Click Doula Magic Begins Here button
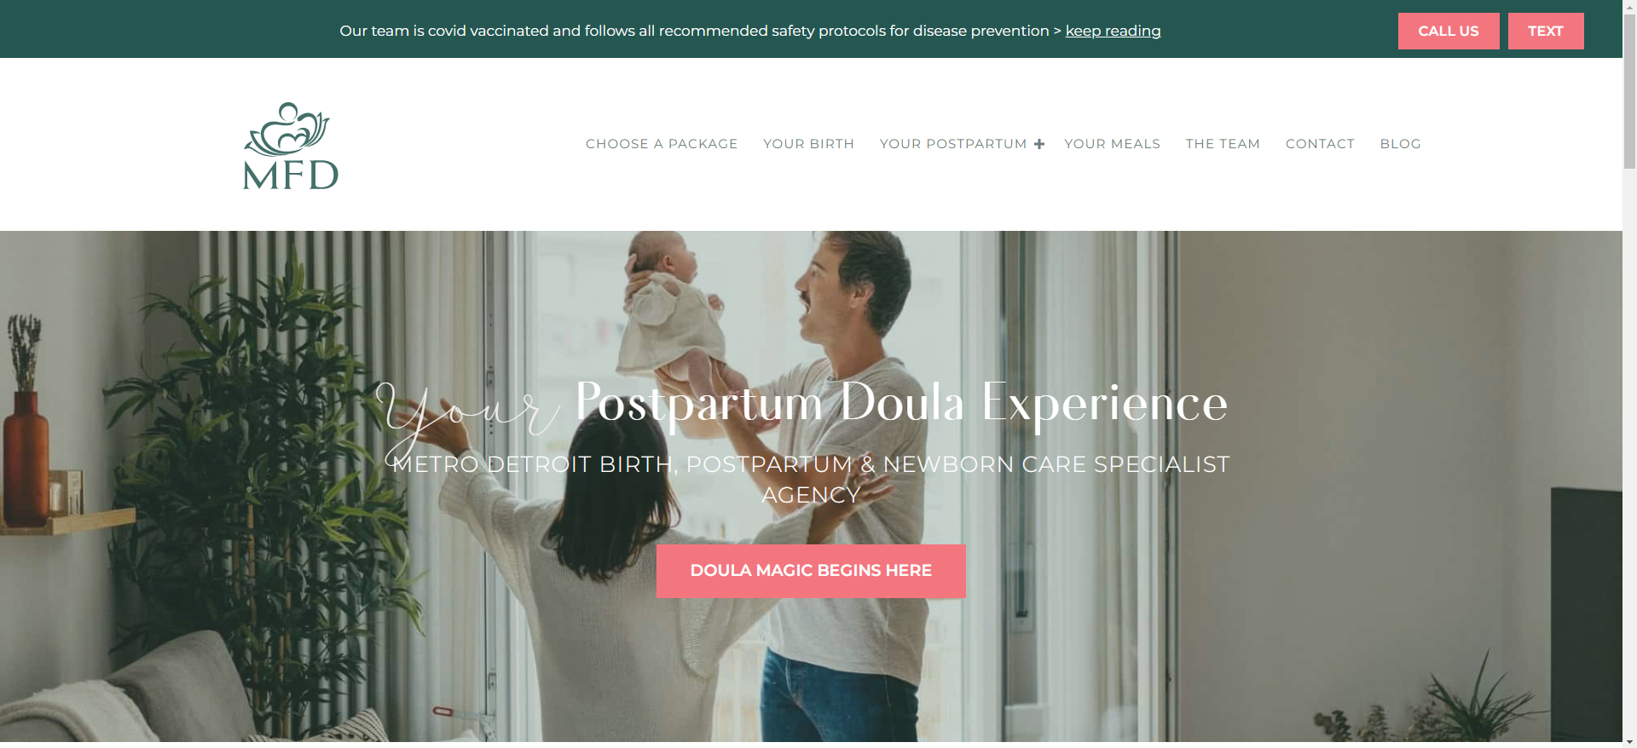 pos(811,571)
